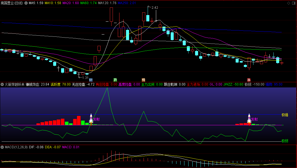
Task: Click the green 跌 marker below chart
Action: (115, 80)
